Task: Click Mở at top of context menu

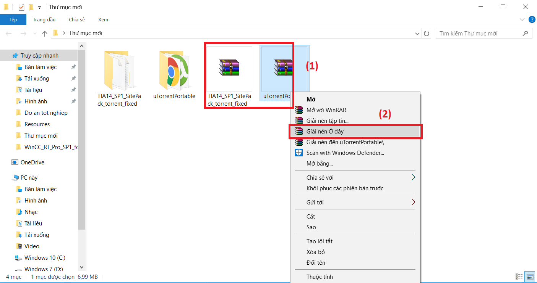Action: tap(355, 99)
